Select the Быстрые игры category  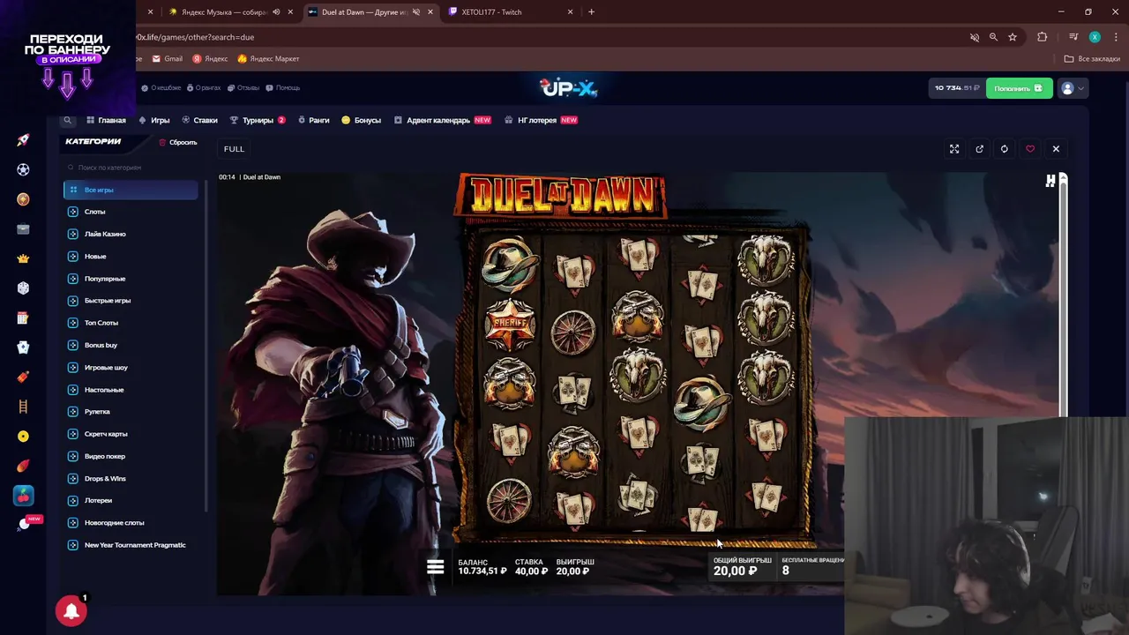coord(131,301)
